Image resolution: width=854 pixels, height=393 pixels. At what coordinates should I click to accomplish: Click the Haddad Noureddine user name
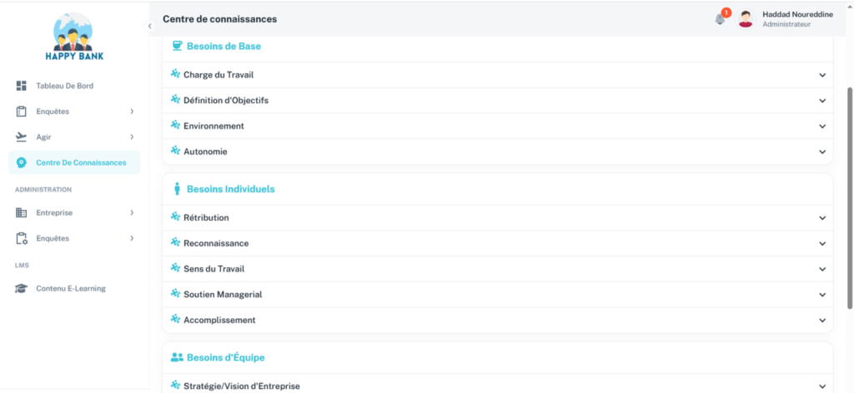[797, 14]
